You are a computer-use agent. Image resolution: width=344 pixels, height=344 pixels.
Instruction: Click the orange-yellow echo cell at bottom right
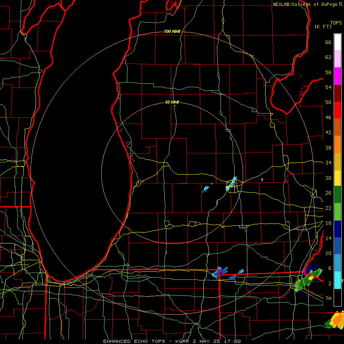coord(334,320)
